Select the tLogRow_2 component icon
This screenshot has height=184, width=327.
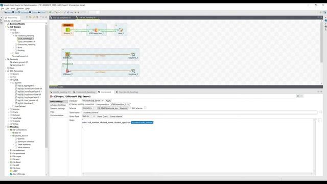133,71
